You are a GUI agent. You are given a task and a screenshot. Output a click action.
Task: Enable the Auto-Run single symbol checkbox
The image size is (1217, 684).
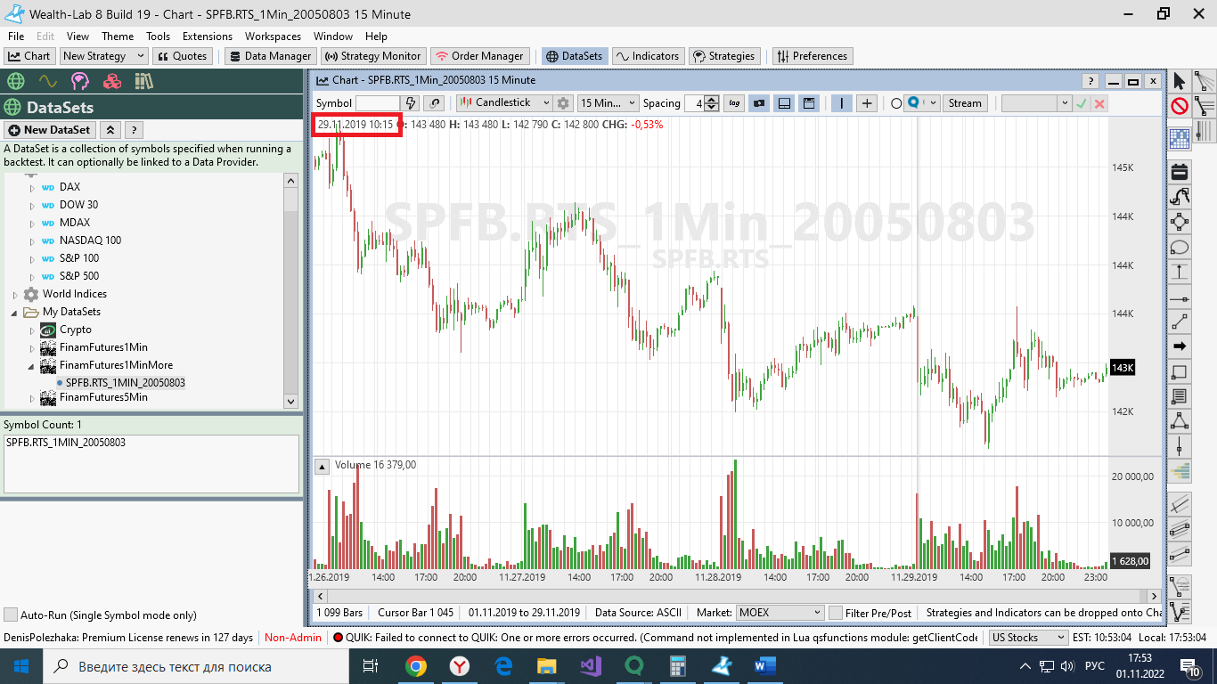[x=12, y=615]
